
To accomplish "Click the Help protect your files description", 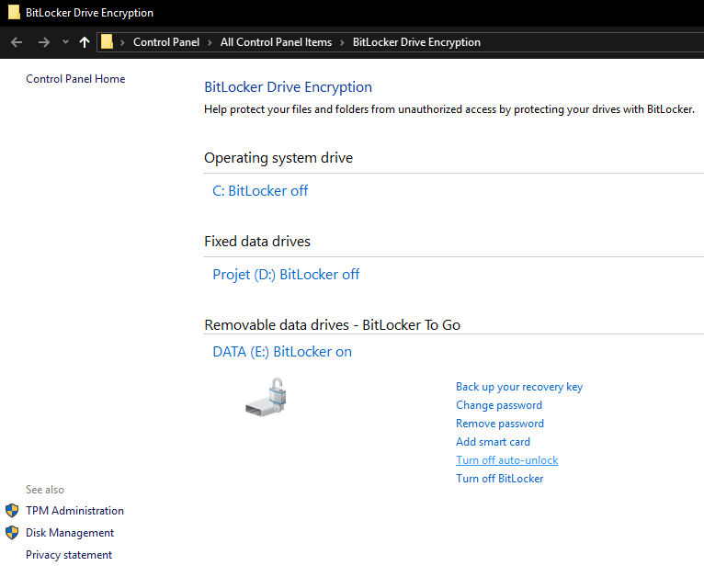I will tap(449, 109).
